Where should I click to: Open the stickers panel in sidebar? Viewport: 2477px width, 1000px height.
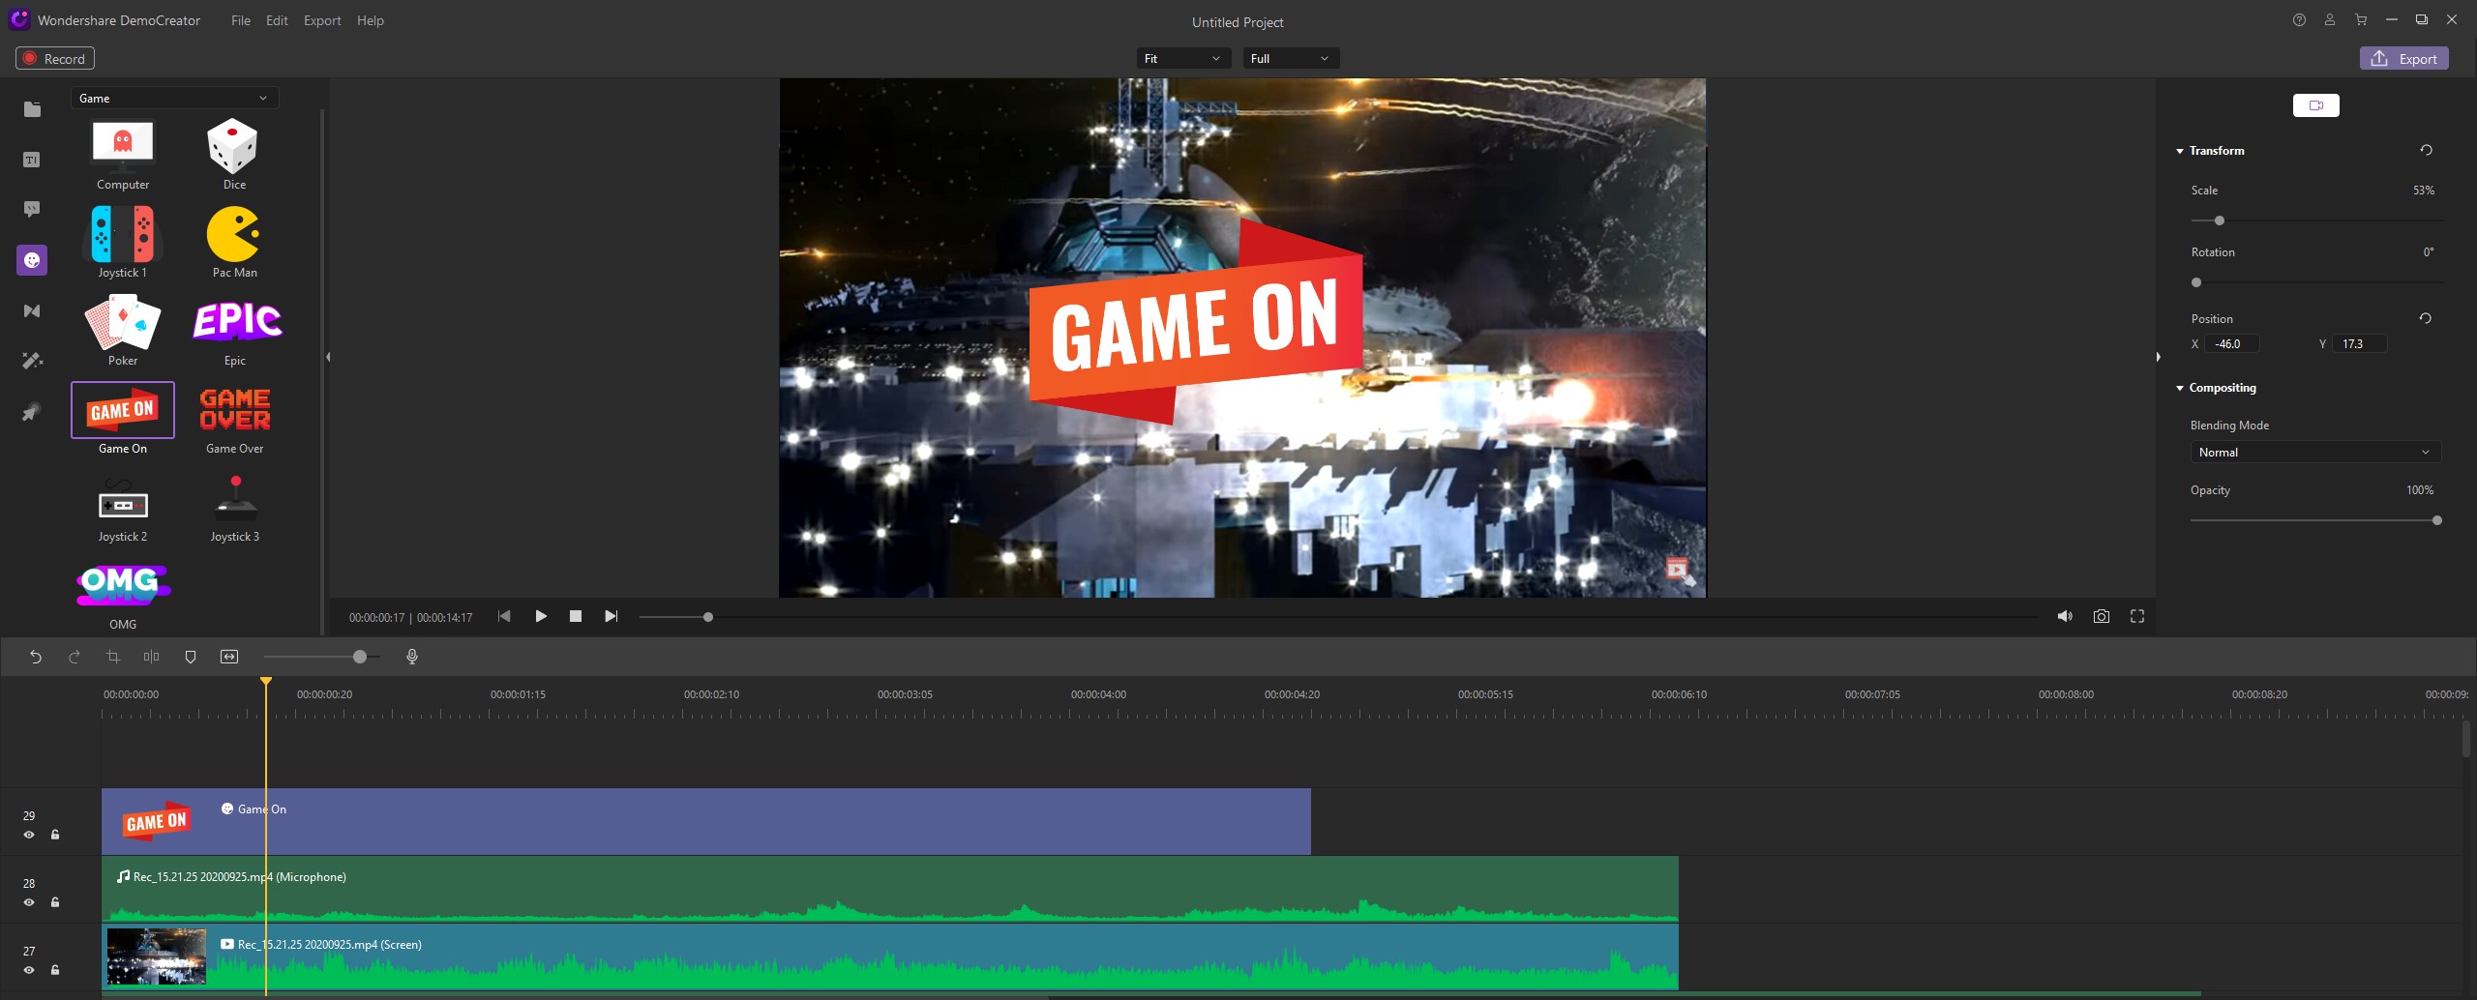click(x=32, y=260)
